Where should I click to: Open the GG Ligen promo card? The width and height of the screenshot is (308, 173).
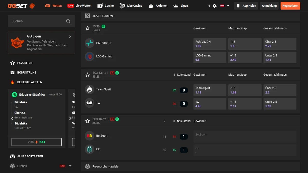[41, 43]
